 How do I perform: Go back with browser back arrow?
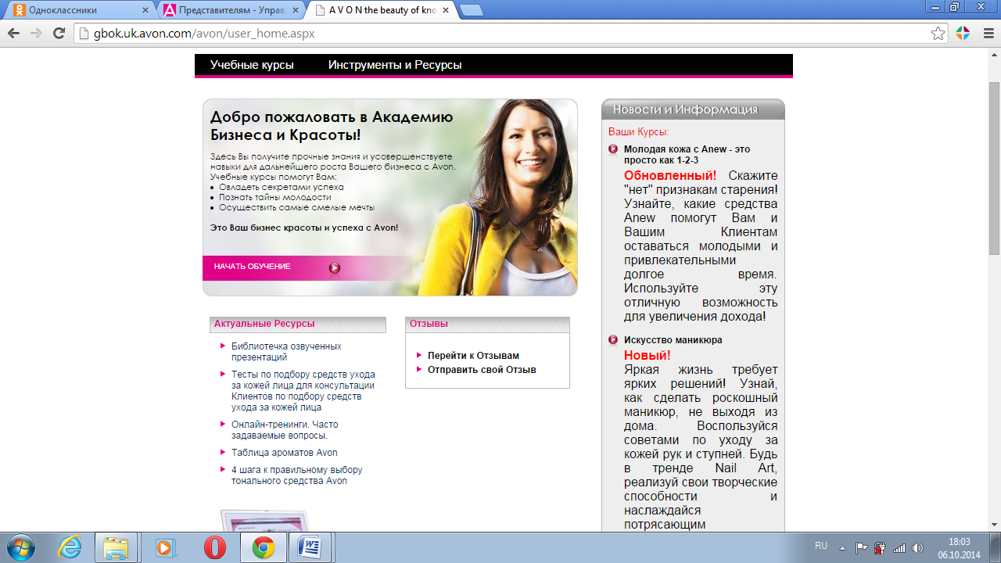pos(13,34)
